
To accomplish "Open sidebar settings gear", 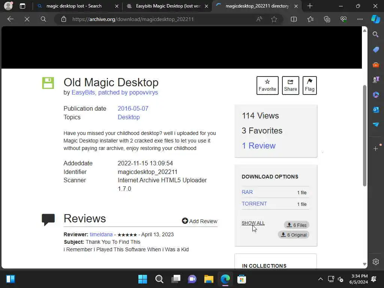I will pos(376,262).
